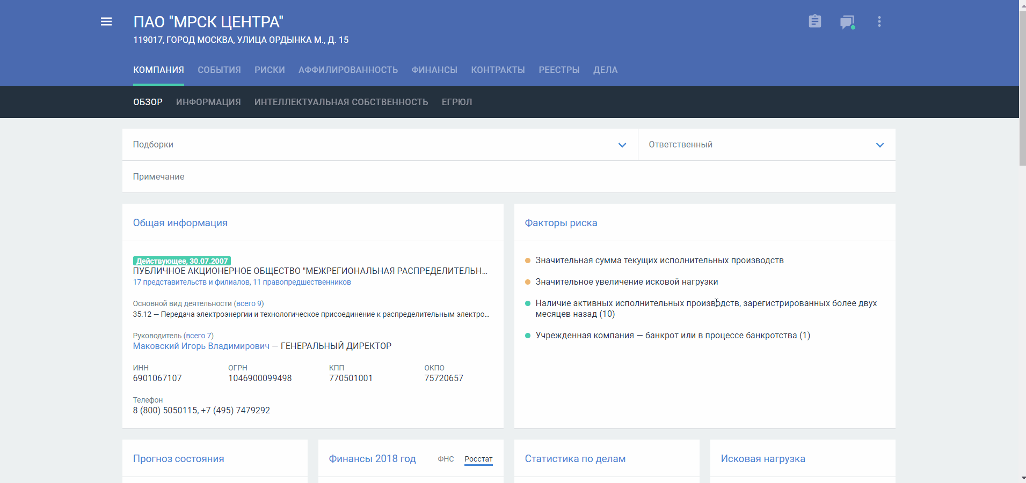Open the three-dot more options menu
Image resolution: width=1026 pixels, height=483 pixels.
[879, 21]
